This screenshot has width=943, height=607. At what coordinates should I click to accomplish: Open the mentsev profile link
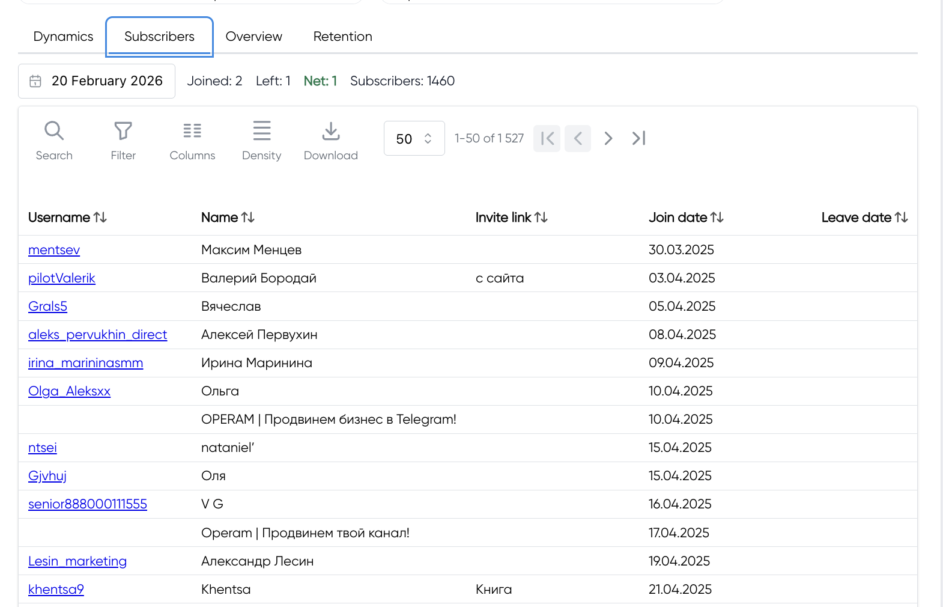54,250
